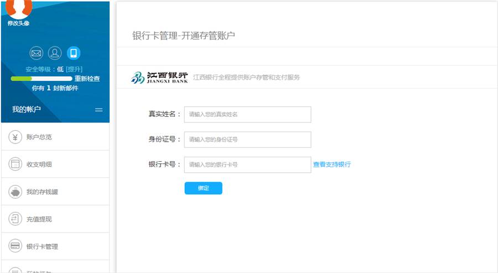Click the 银行卡管理-开通存管账户 page heading

(x=184, y=35)
